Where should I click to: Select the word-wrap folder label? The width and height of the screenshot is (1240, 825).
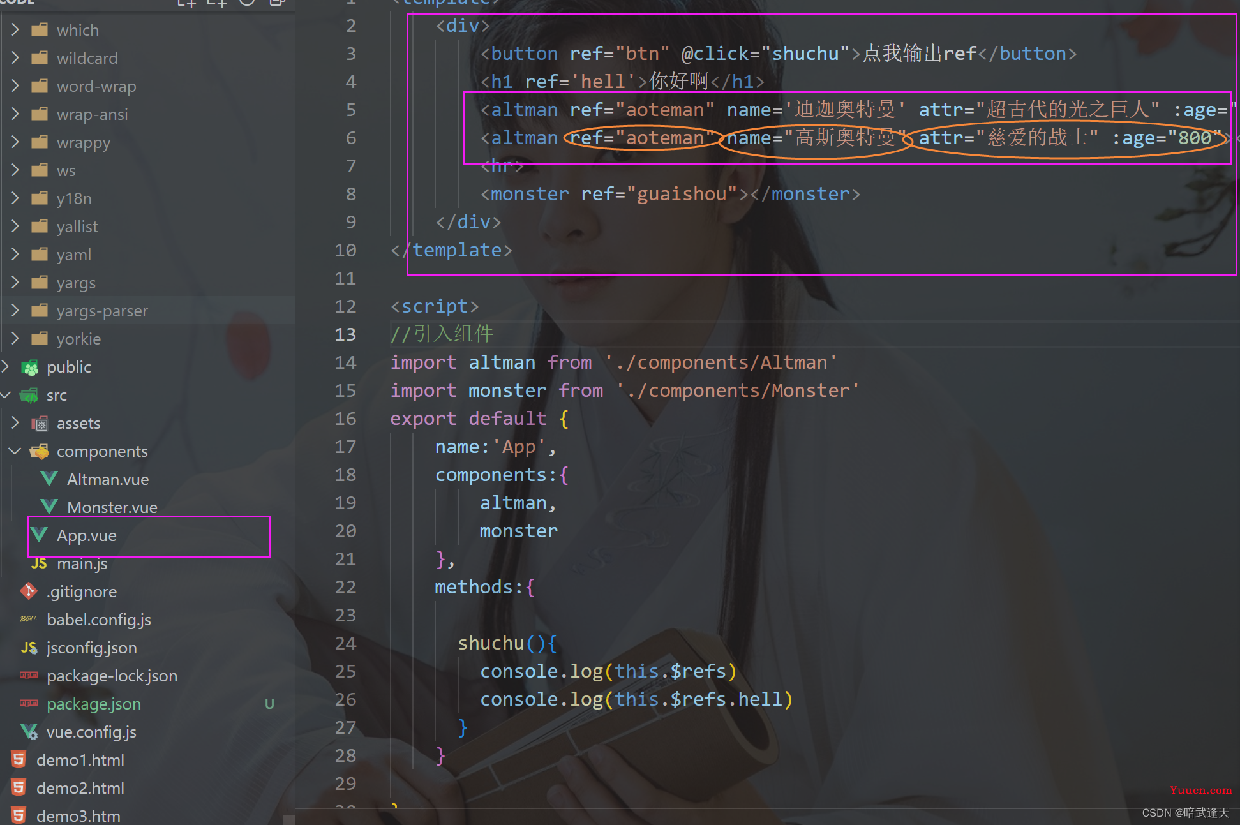[96, 86]
